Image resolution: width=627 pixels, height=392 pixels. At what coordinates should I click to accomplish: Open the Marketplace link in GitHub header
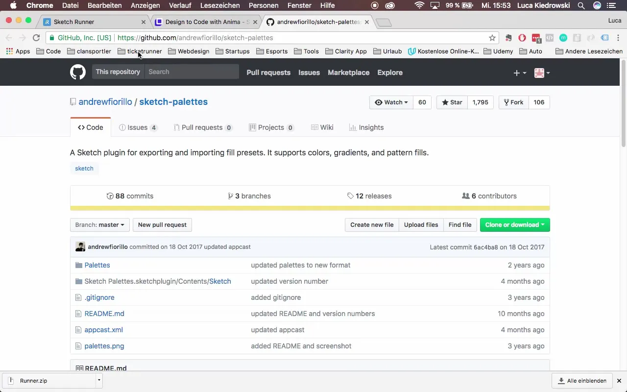pos(349,73)
